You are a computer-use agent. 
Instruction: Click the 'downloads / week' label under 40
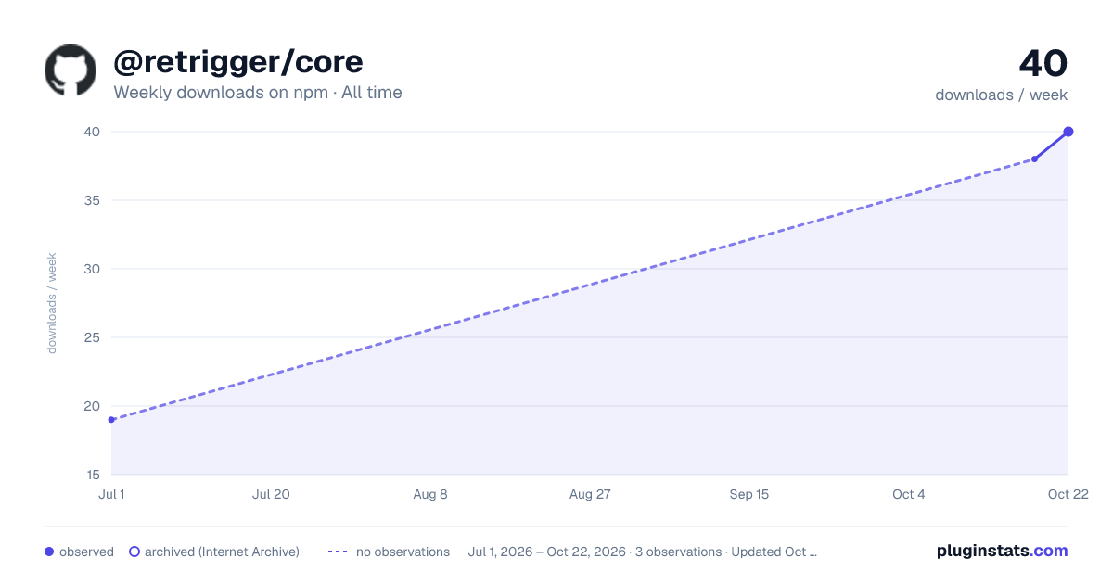(1002, 95)
